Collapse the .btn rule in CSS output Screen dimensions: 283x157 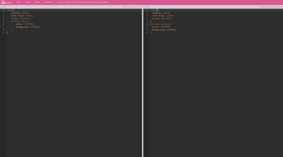pos(148,10)
